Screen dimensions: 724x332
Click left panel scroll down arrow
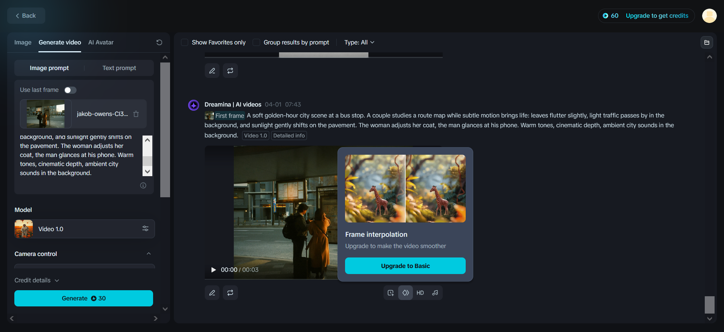tap(165, 309)
